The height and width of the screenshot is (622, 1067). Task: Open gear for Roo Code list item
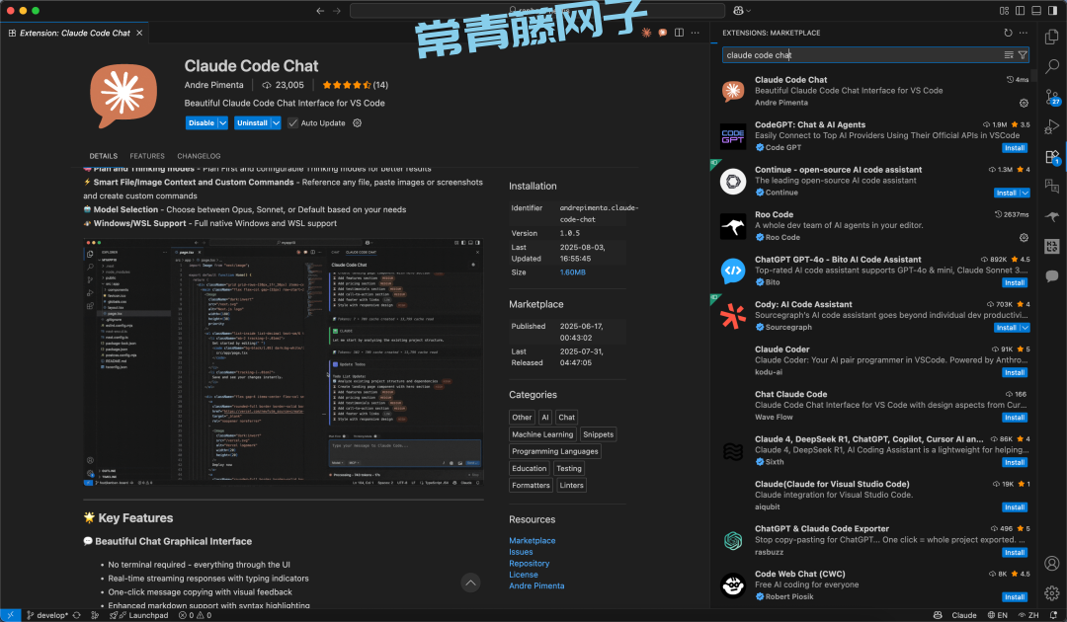click(x=1024, y=238)
